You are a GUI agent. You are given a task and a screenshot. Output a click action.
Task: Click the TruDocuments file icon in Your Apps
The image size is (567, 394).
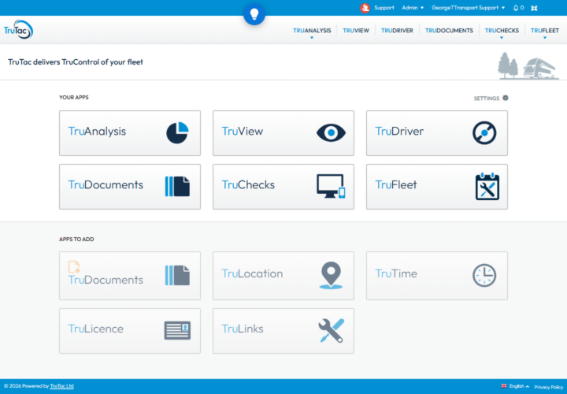pyautogui.click(x=177, y=186)
